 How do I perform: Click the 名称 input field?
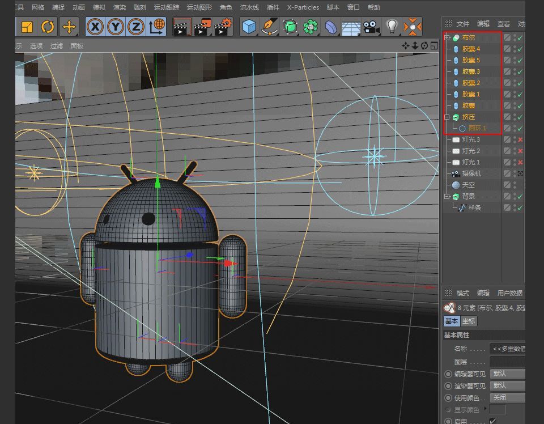pos(507,349)
